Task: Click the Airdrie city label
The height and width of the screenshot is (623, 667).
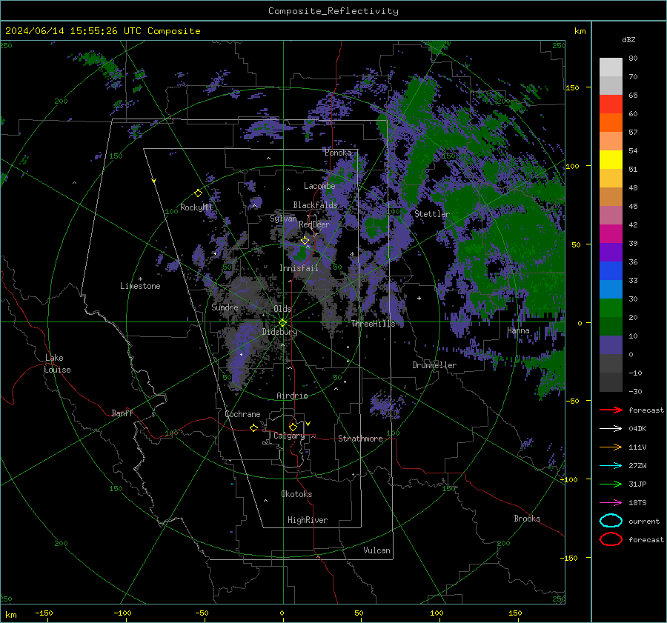Action: [292, 396]
